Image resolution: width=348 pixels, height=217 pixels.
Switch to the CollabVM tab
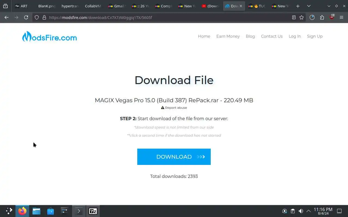(x=93, y=6)
